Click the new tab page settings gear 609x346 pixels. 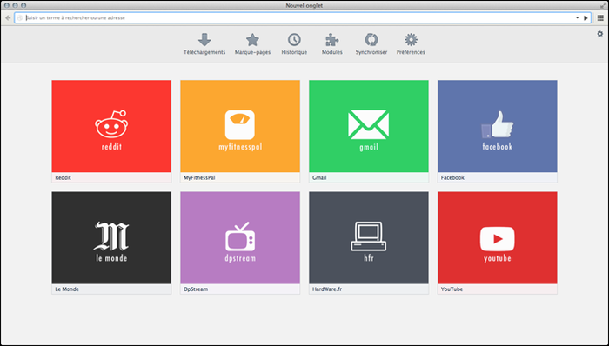point(600,34)
